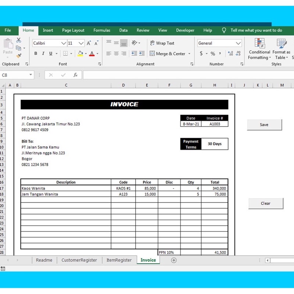The height and width of the screenshot is (294, 294).
Task: Click the Clear button on the sheet
Action: pyautogui.click(x=266, y=204)
